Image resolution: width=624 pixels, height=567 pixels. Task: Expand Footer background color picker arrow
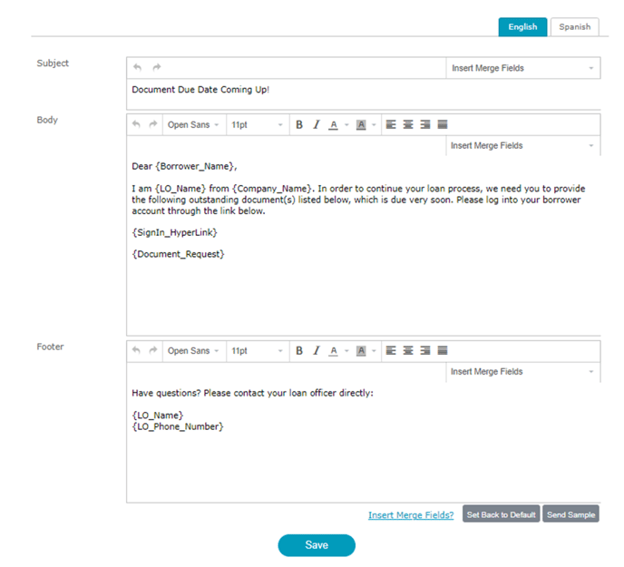pos(374,351)
